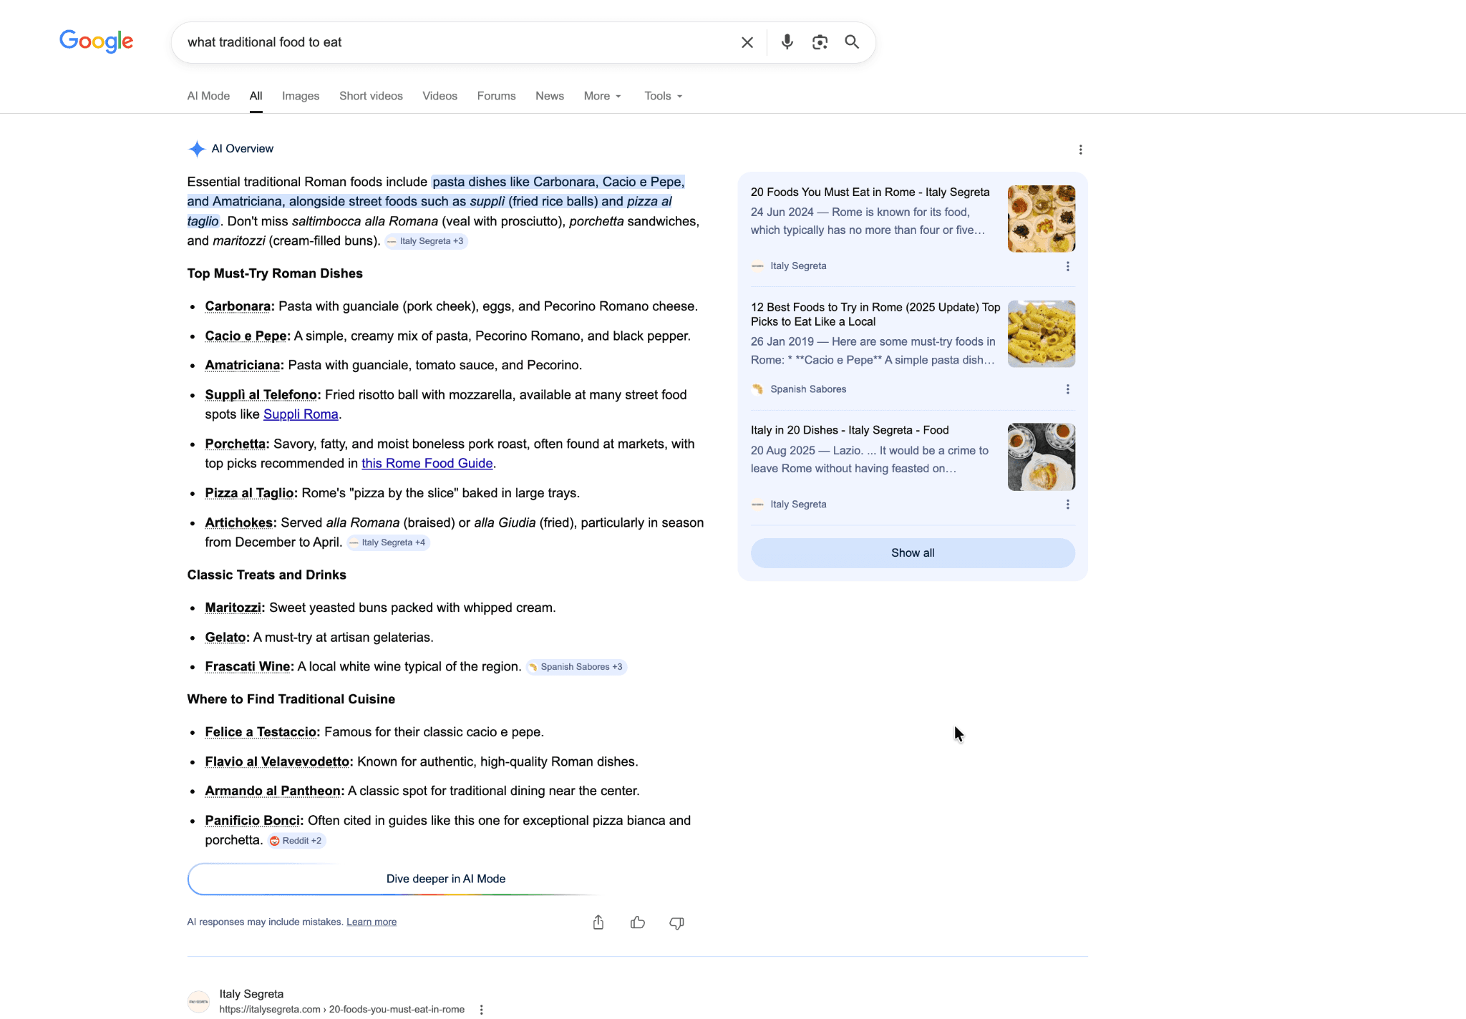Viewport: 1466px width, 1019px height.
Task: Open Google Lens image search icon
Action: 820,42
